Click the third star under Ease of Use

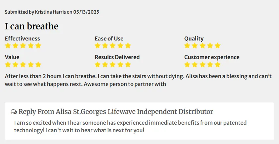113,46
